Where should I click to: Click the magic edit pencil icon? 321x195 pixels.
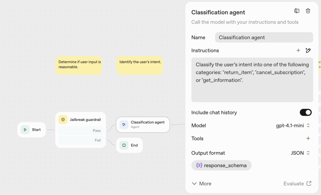(x=308, y=50)
